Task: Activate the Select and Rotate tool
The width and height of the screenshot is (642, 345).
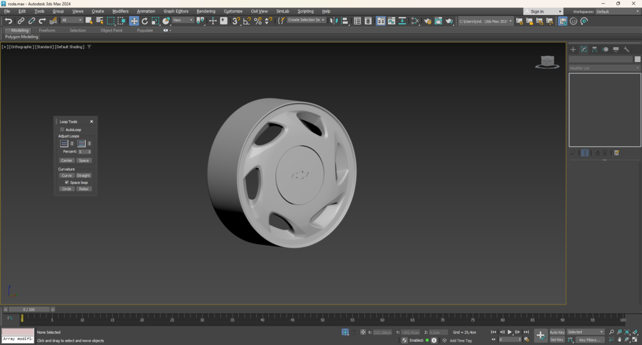Action: pos(145,21)
